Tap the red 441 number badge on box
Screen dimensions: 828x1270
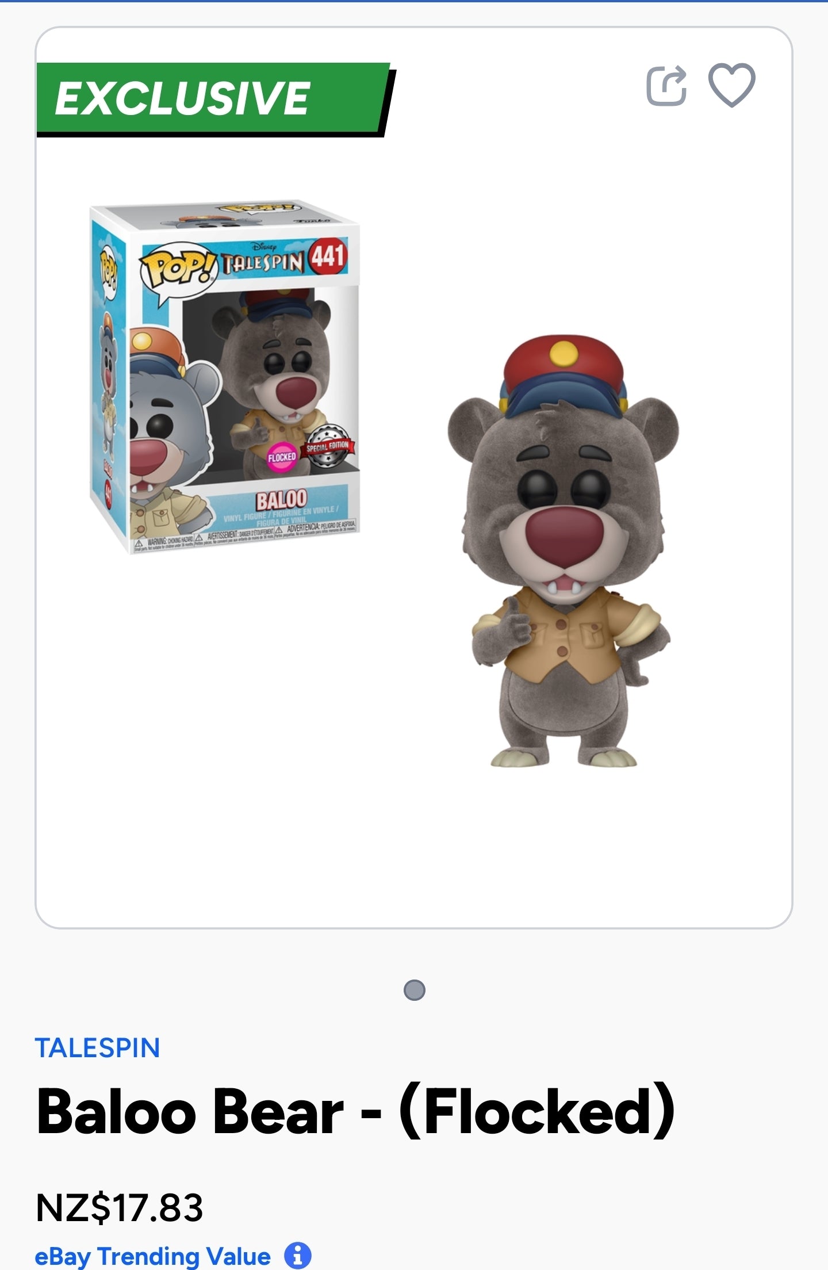point(327,256)
